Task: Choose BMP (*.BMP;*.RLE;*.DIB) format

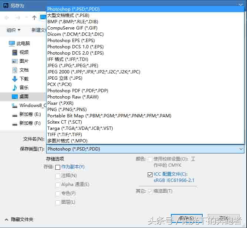Action: point(145,21)
